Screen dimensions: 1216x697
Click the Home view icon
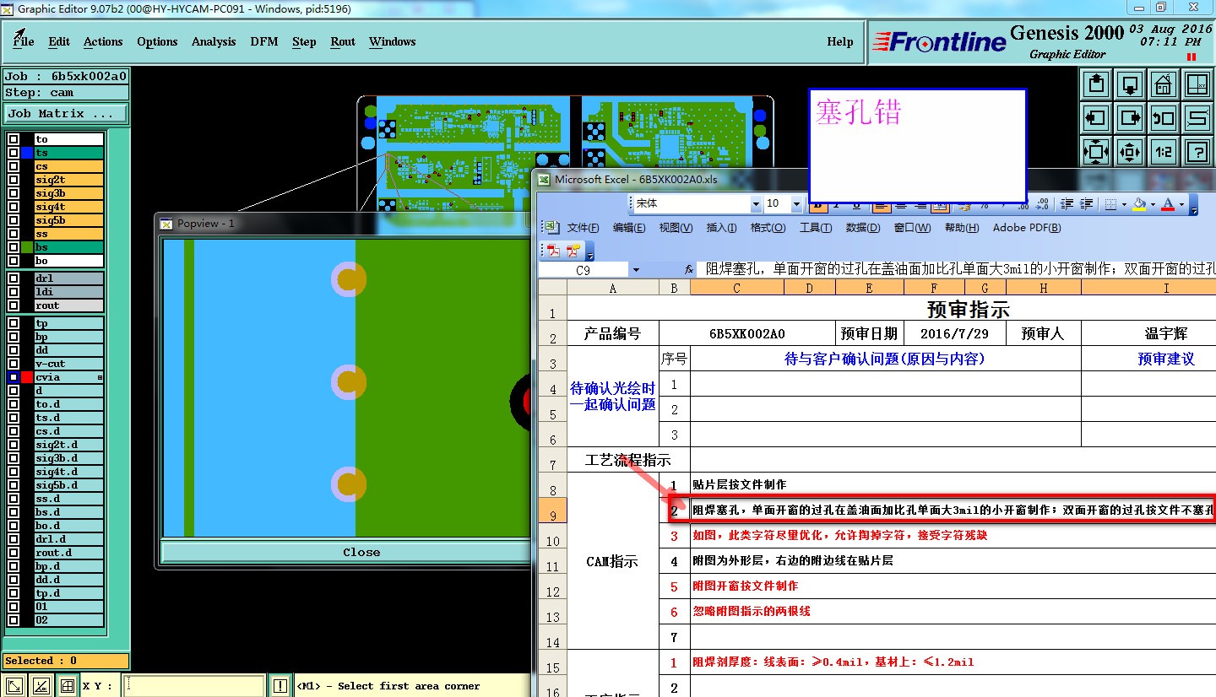point(1163,84)
